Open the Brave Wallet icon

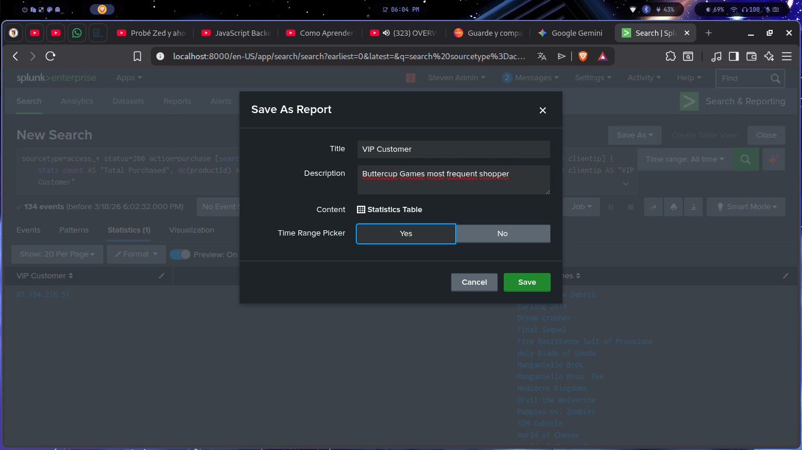pyautogui.click(x=752, y=56)
